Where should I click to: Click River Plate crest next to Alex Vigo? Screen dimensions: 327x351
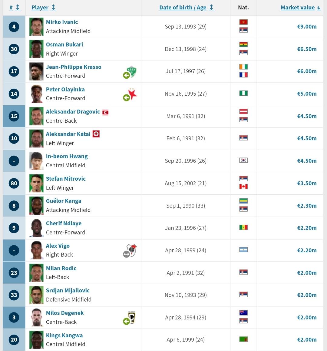pyautogui.click(x=131, y=250)
